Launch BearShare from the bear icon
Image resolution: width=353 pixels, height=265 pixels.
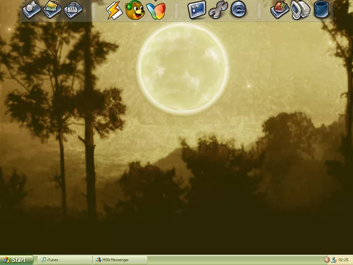pyautogui.click(x=135, y=10)
